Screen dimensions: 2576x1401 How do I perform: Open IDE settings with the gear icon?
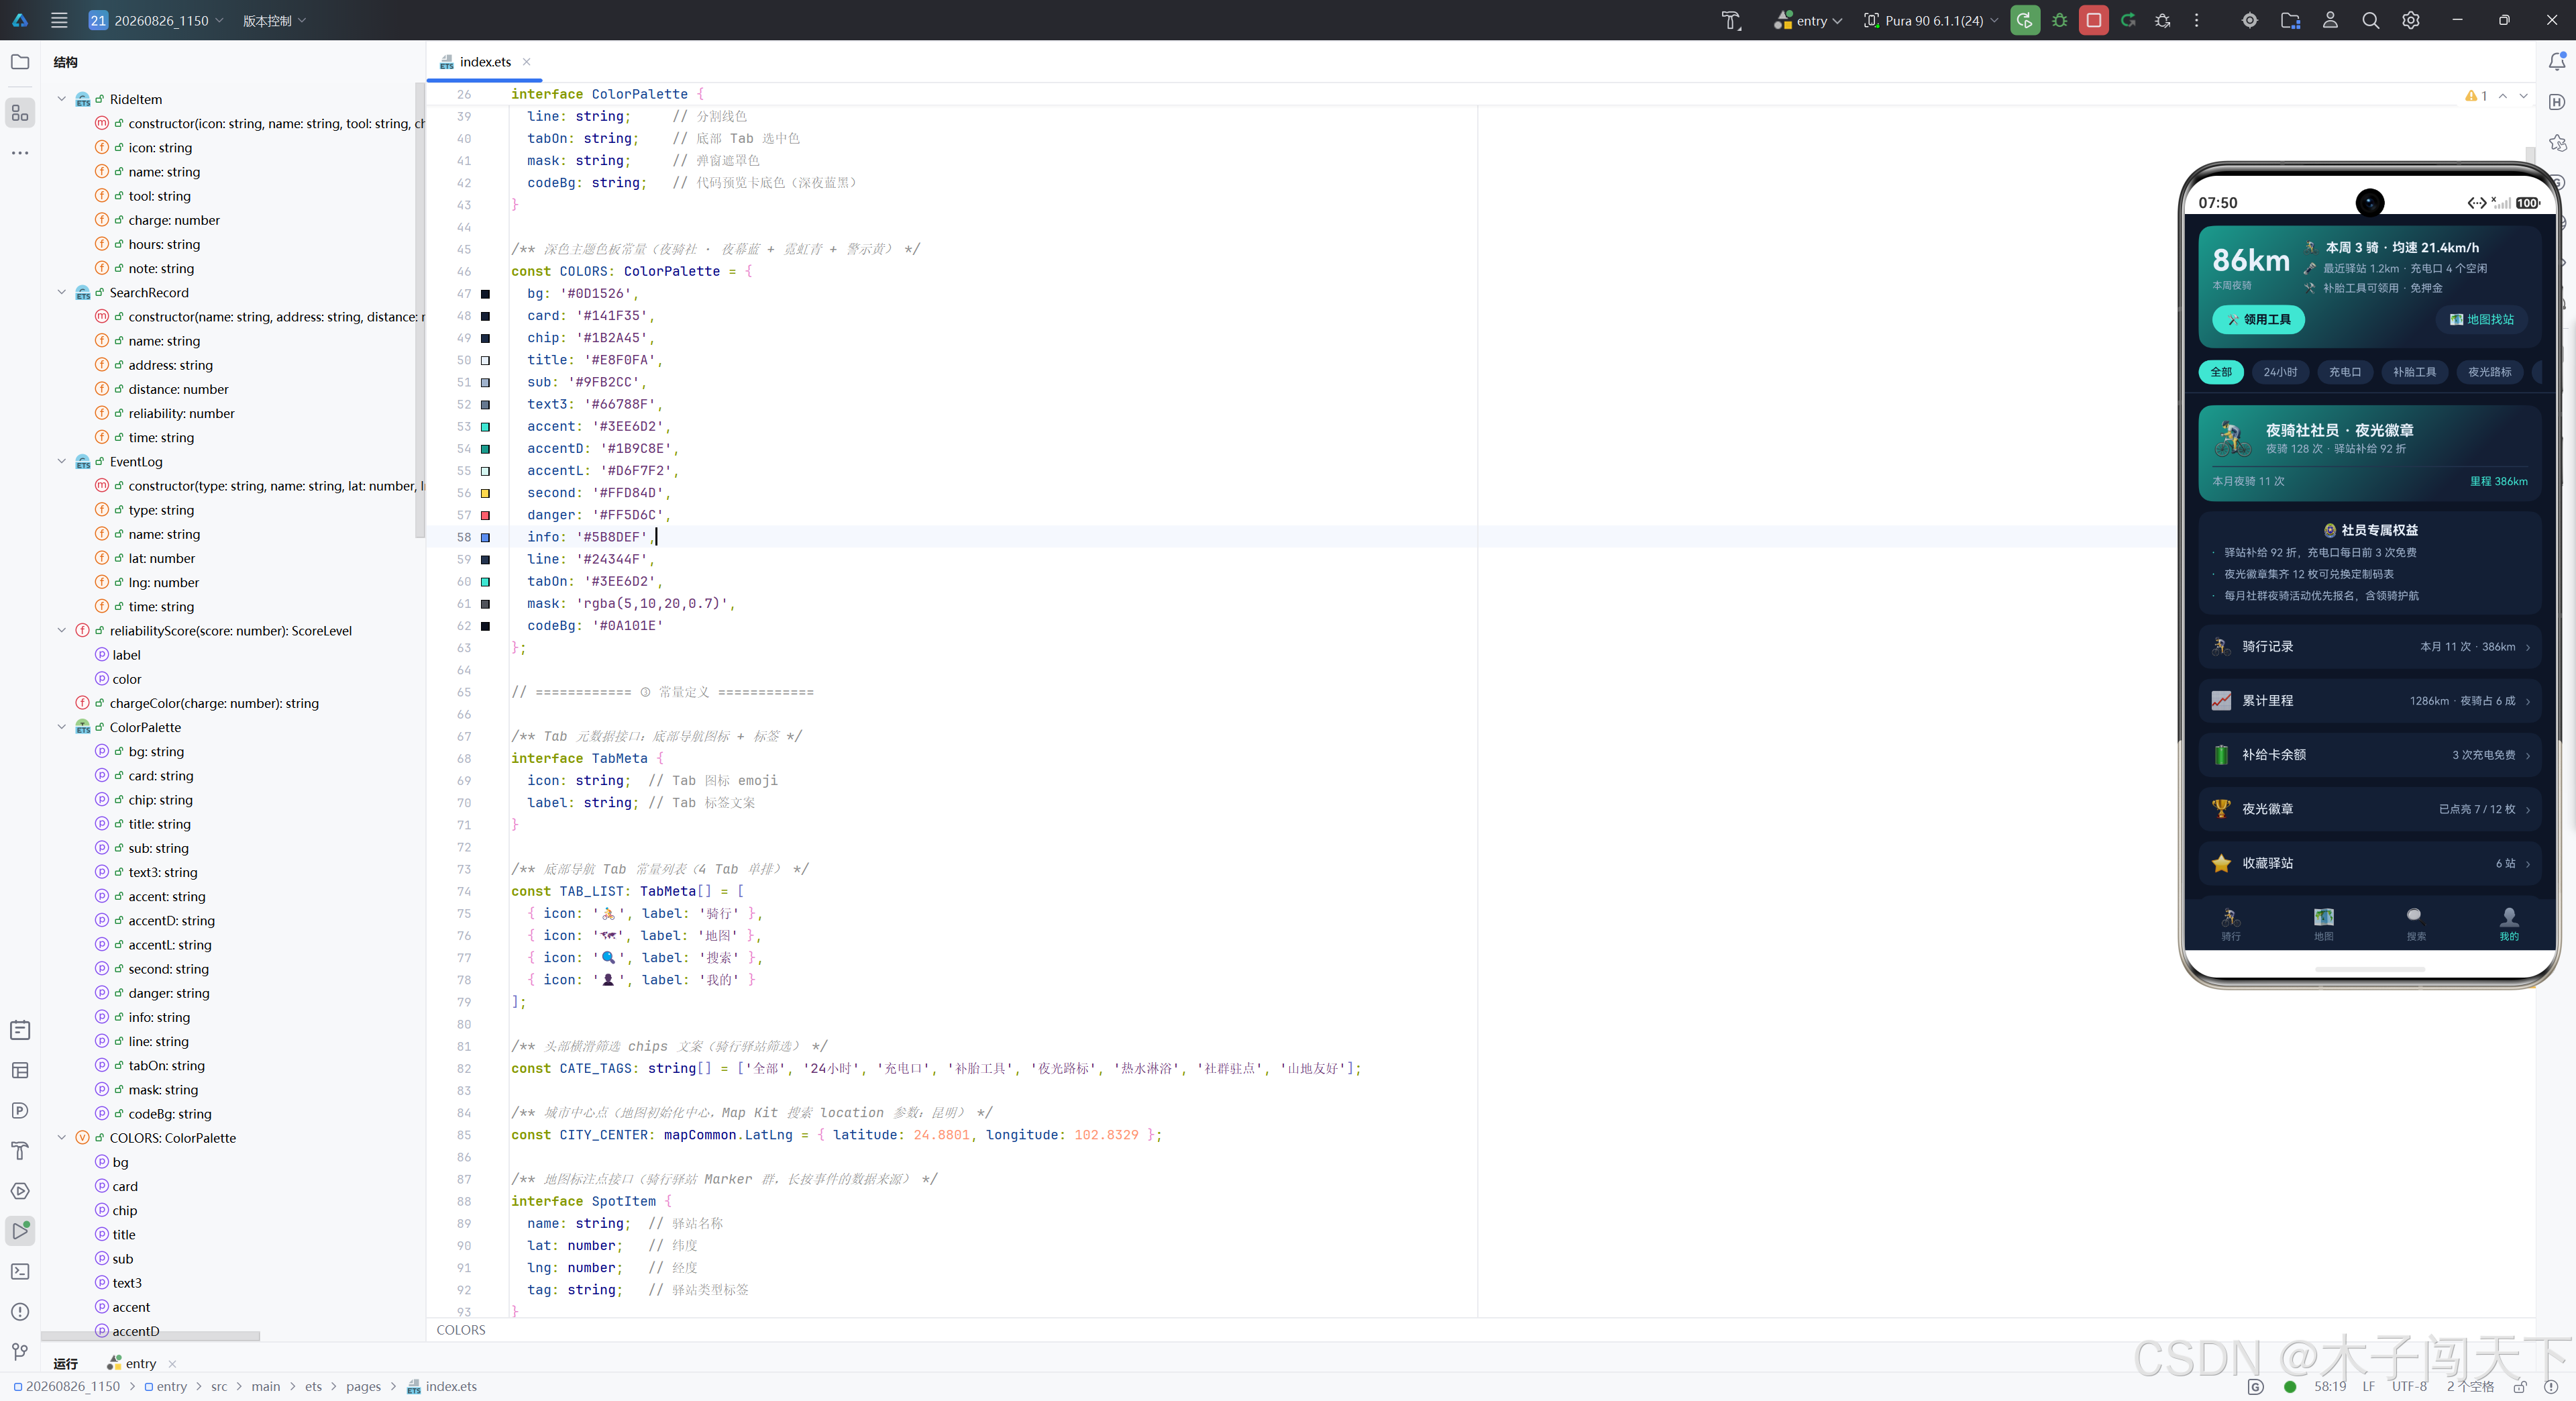coord(2411,20)
